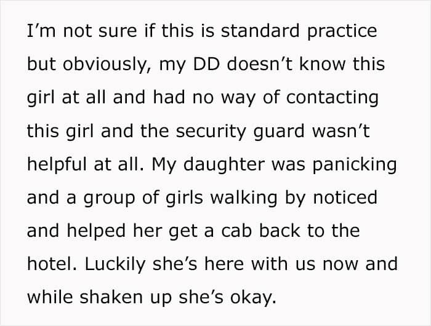Select the word "hotel"

(x=50, y=264)
